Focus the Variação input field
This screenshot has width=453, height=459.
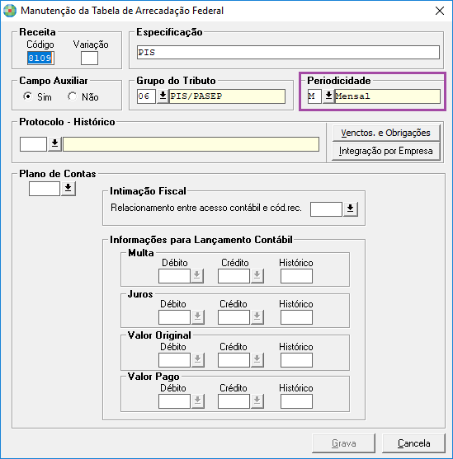click(x=89, y=58)
